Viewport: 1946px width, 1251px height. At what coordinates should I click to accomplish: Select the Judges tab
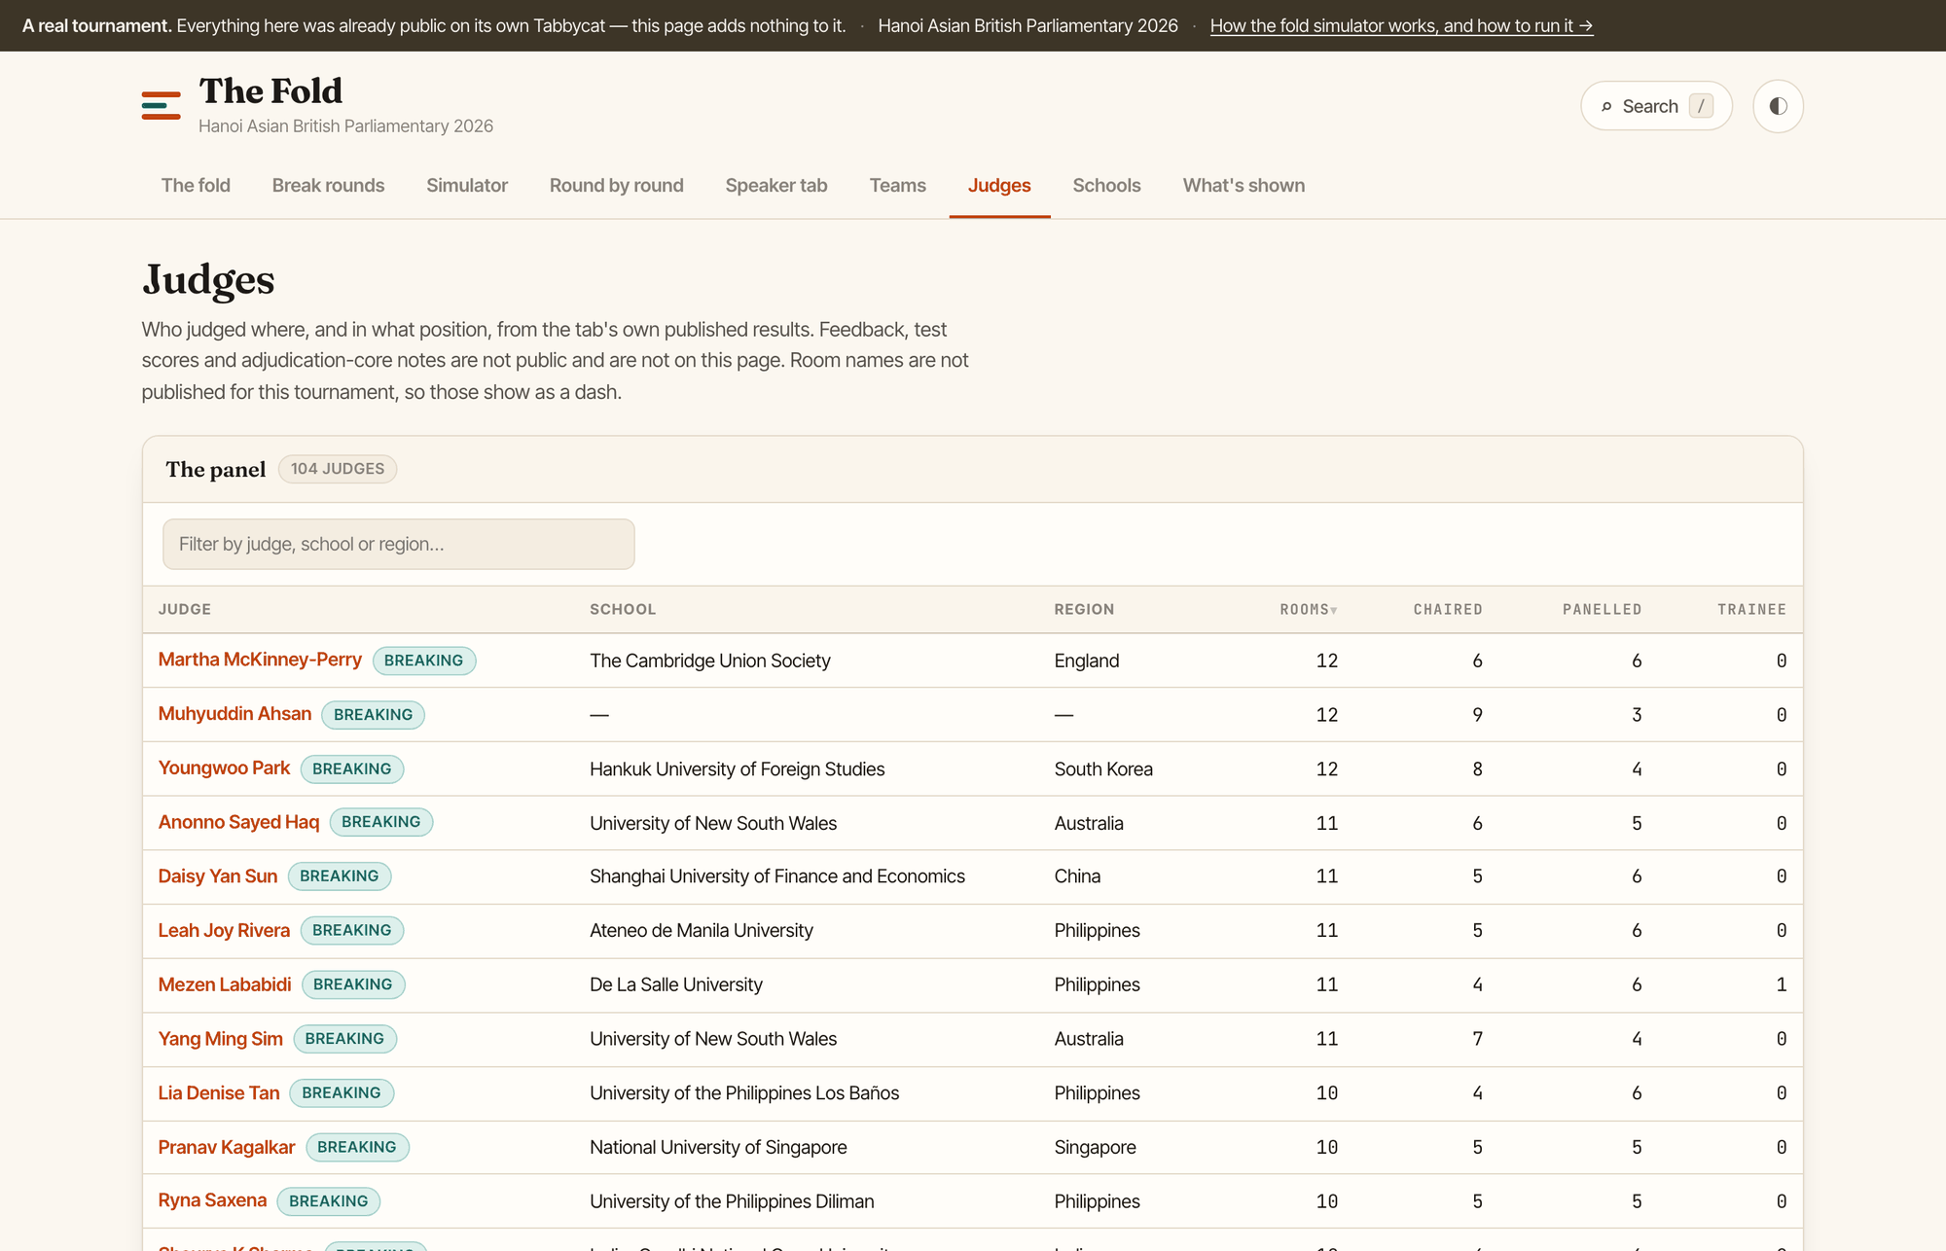(x=999, y=185)
